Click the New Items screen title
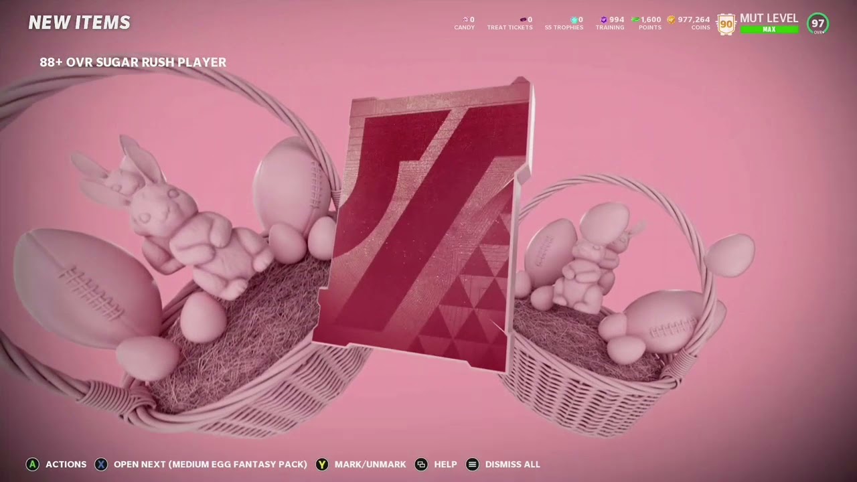 click(80, 23)
